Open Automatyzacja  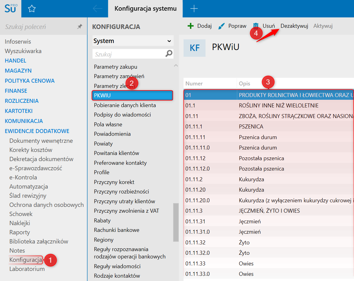(28, 187)
